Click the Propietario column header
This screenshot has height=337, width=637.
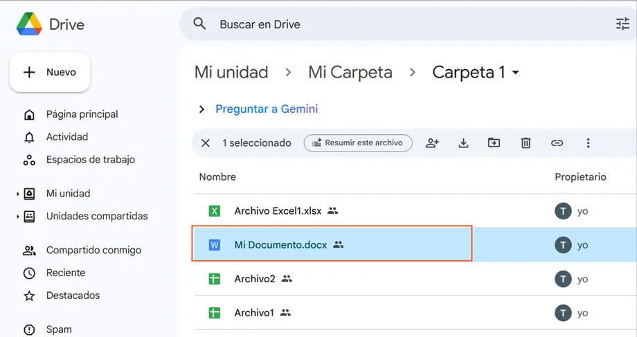[580, 177]
